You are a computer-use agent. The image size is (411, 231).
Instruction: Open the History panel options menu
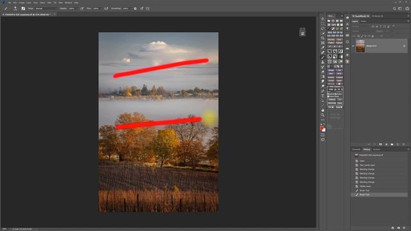coord(408,150)
